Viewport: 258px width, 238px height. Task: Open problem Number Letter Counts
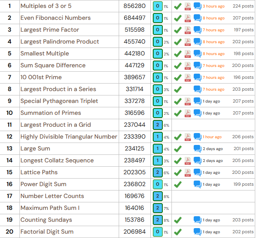point(52,196)
